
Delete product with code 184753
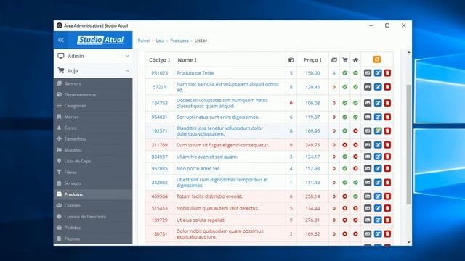coord(387,103)
